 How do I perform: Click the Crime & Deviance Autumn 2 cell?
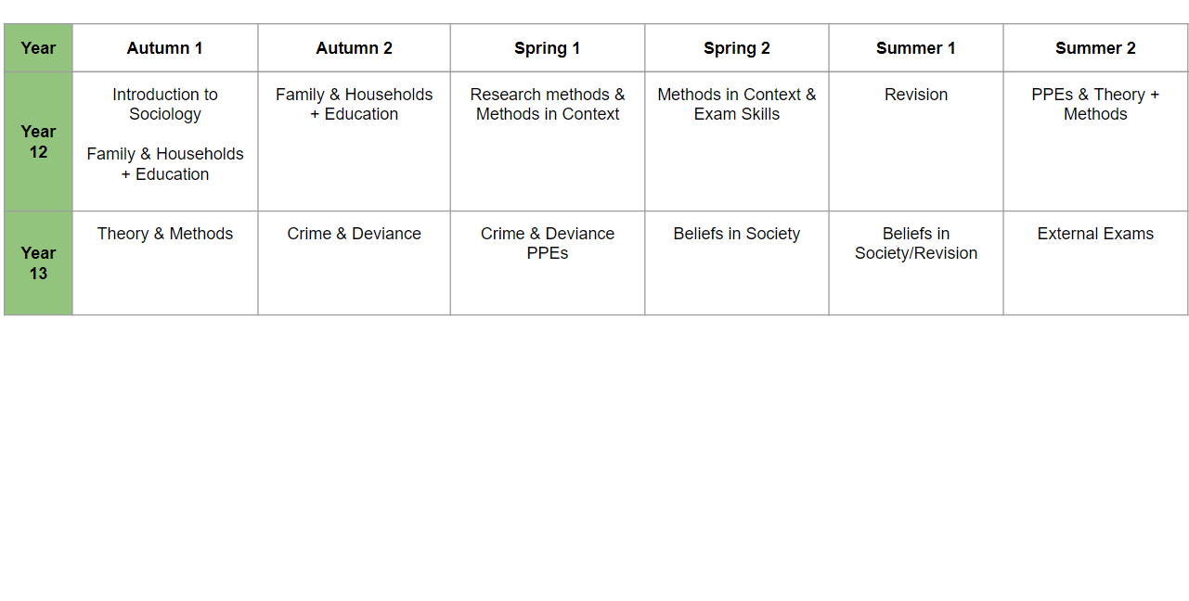(355, 263)
